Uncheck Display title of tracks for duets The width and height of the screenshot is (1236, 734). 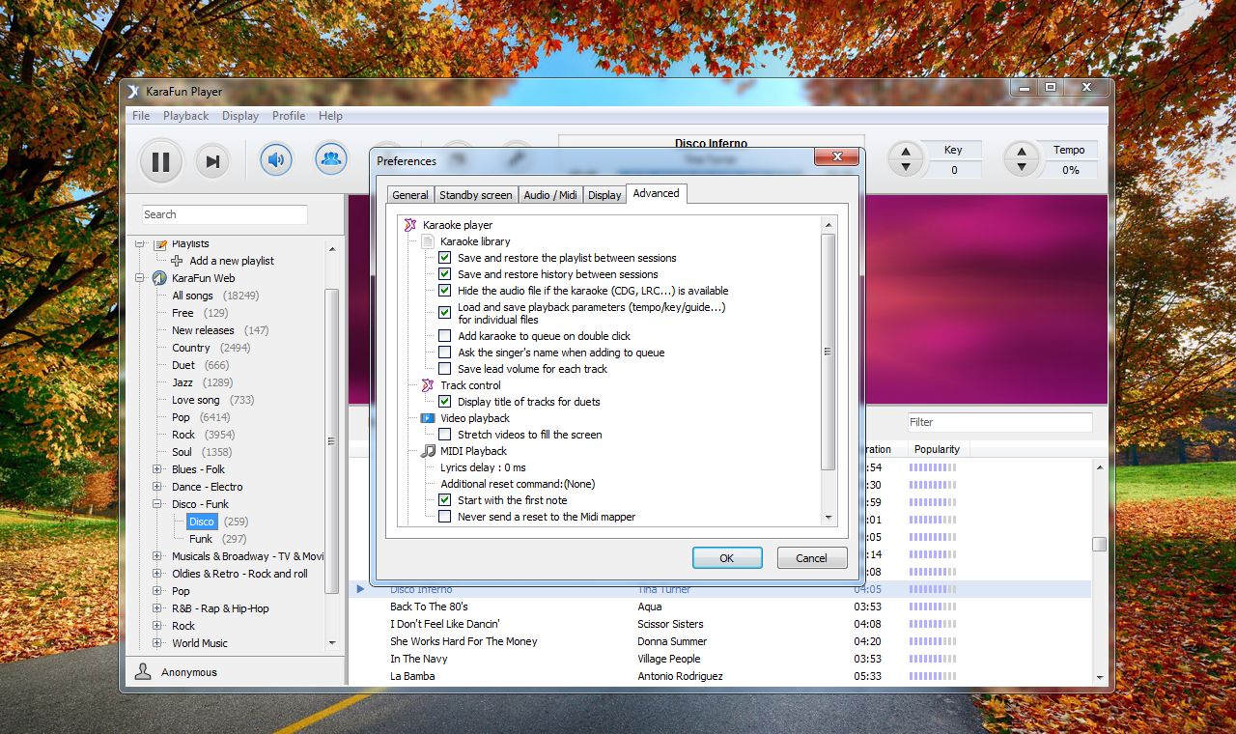pyautogui.click(x=445, y=402)
